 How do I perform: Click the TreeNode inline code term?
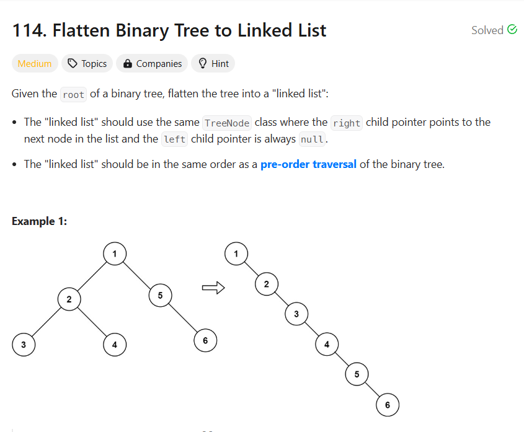[x=227, y=123]
